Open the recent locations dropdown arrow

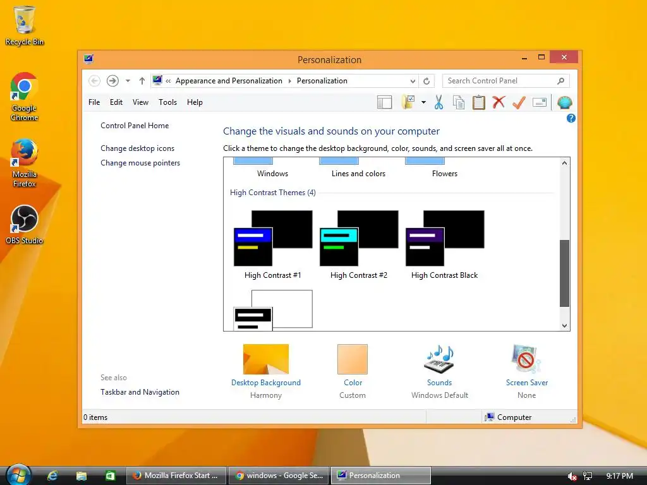point(128,81)
